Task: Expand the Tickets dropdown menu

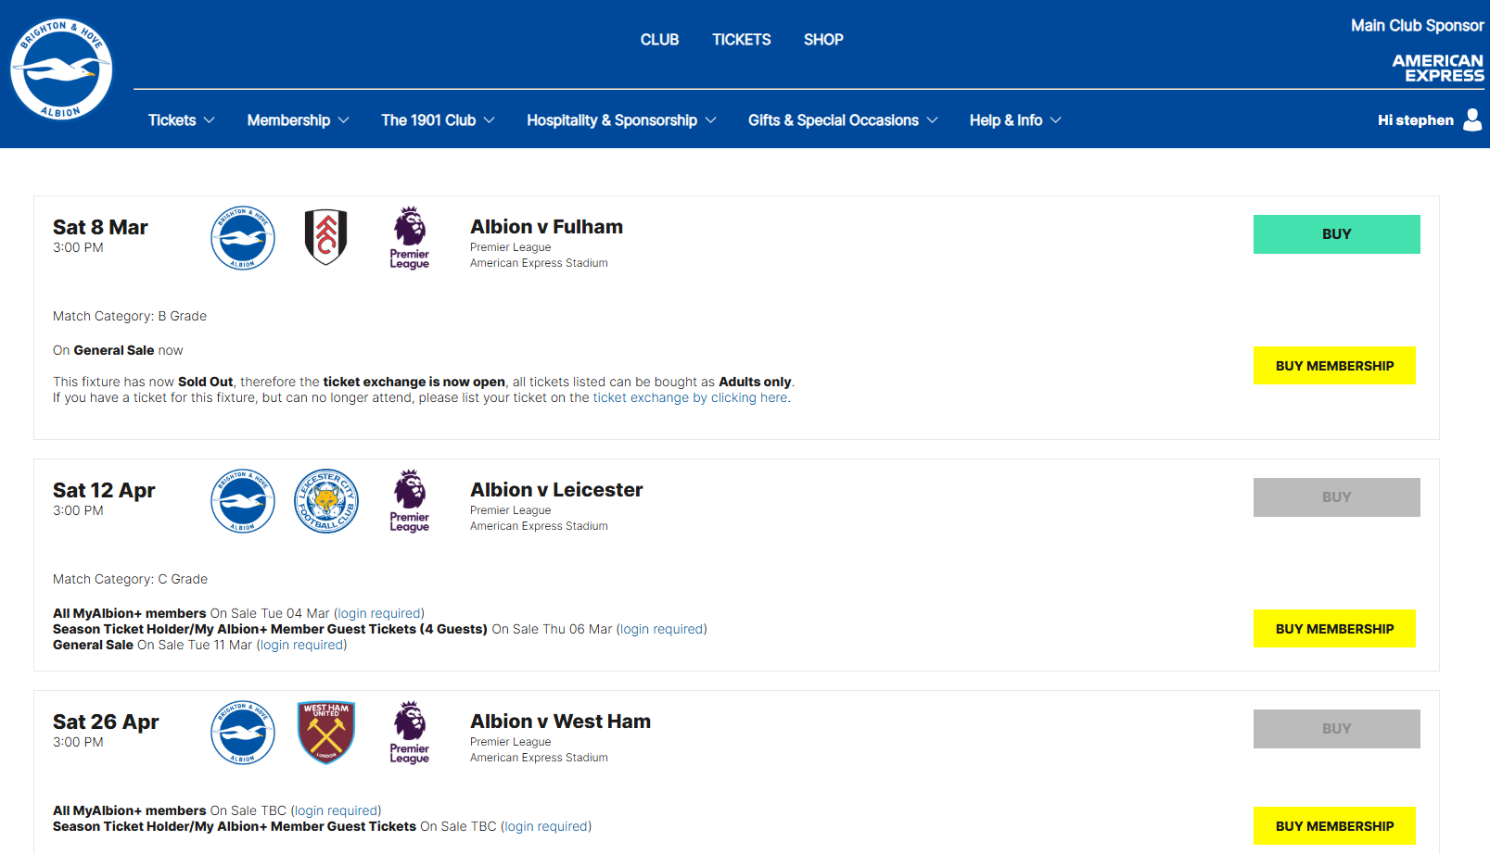Action: click(x=182, y=120)
